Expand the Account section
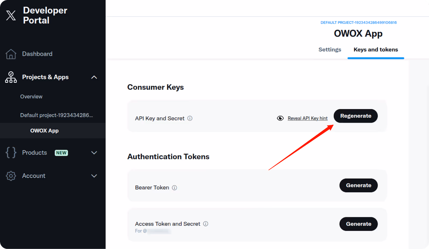This screenshot has height=249, width=429. [94, 176]
